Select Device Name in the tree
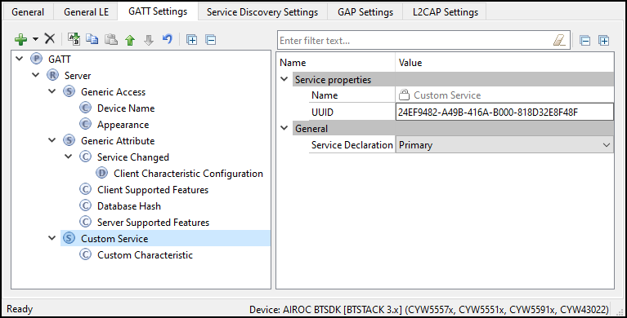Screen dimensions: 627x318 126,108
